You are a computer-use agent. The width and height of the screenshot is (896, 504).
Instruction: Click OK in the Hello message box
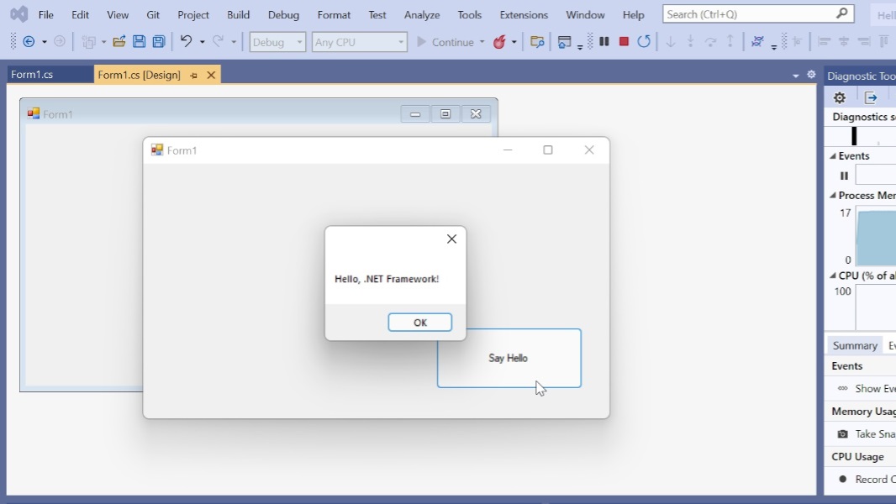419,323
